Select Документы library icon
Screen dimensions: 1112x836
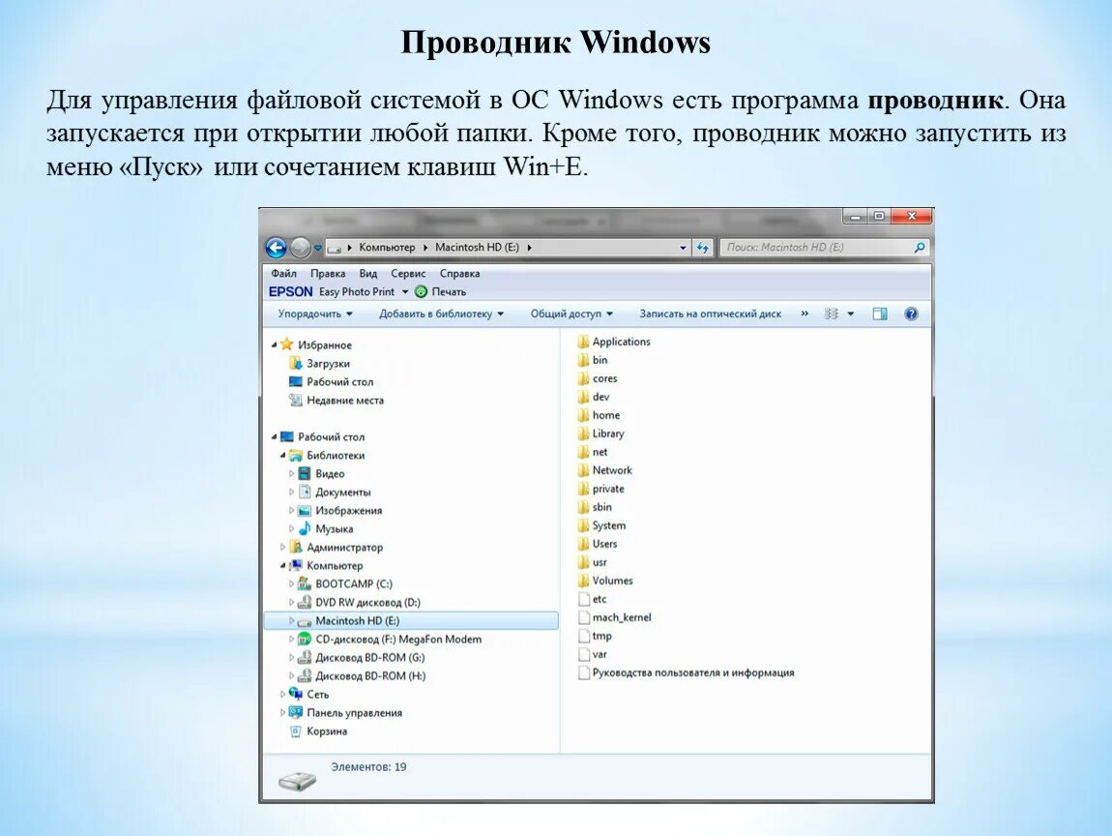(x=305, y=492)
